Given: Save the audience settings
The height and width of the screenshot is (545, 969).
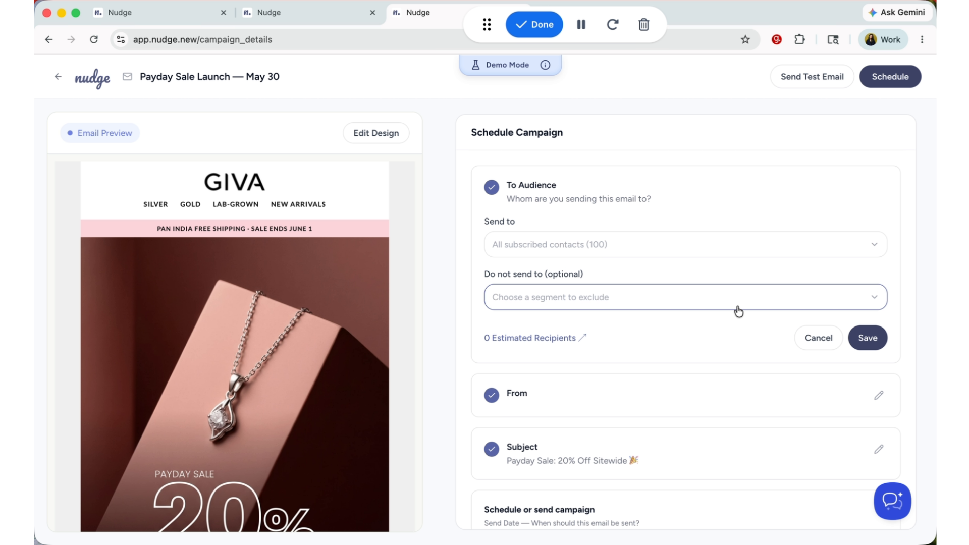Looking at the screenshot, I should coord(868,338).
